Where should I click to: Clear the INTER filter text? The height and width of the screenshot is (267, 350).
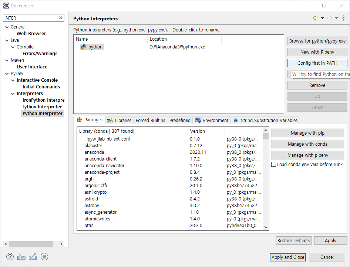(x=60, y=18)
